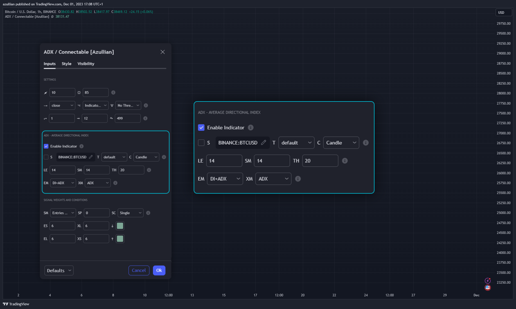Screen dimensions: 516x309
Task: Click info icon beside Enable Indicator in dialog
Action: tap(82, 146)
